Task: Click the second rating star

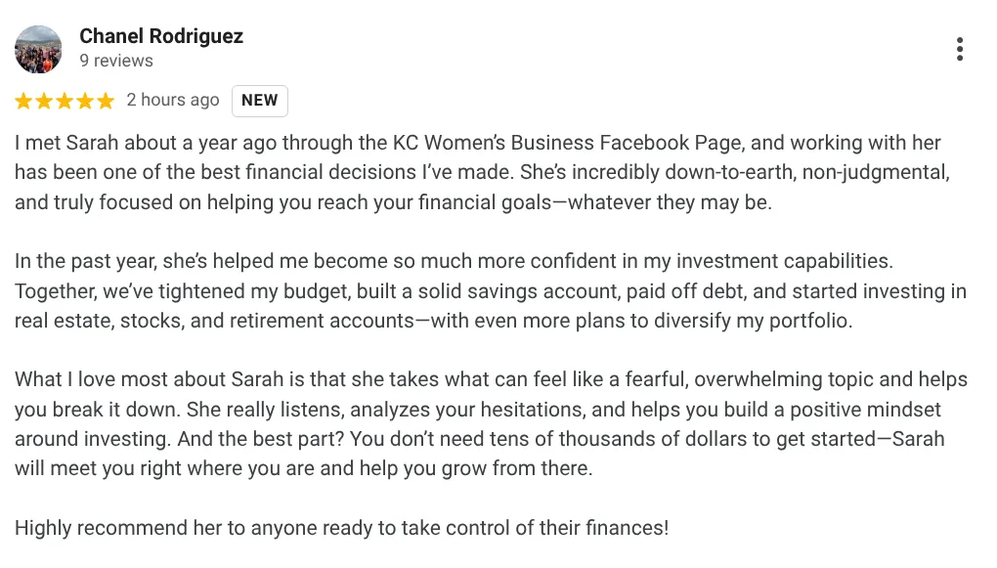Action: [x=44, y=101]
